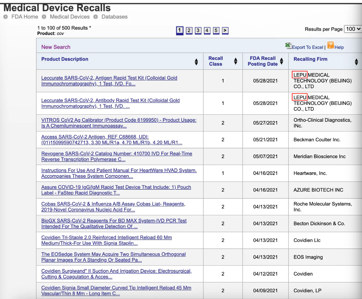Screen dimensions: 362x299
Task: Open HeartWare HVAD System instructions recall link
Action: 119,173
